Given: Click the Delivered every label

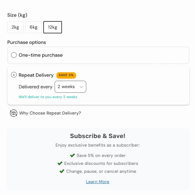Looking at the screenshot, I should coord(35,87).
